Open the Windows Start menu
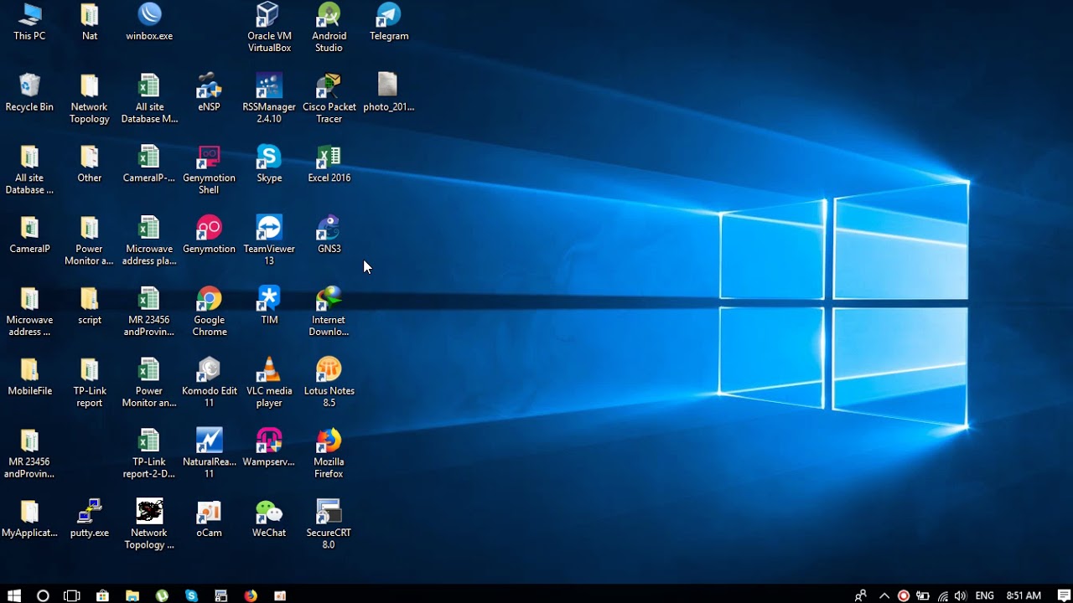The width and height of the screenshot is (1073, 603). pos(14,595)
